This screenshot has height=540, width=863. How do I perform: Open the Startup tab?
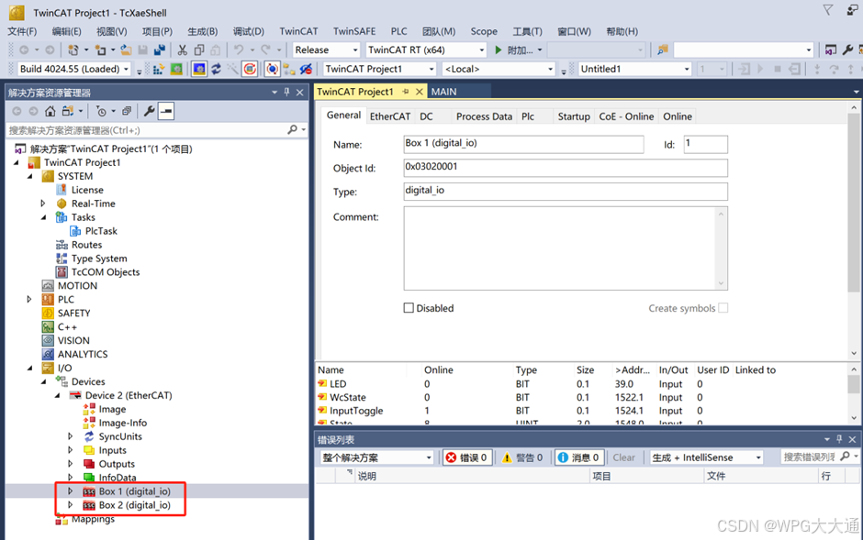[574, 116]
